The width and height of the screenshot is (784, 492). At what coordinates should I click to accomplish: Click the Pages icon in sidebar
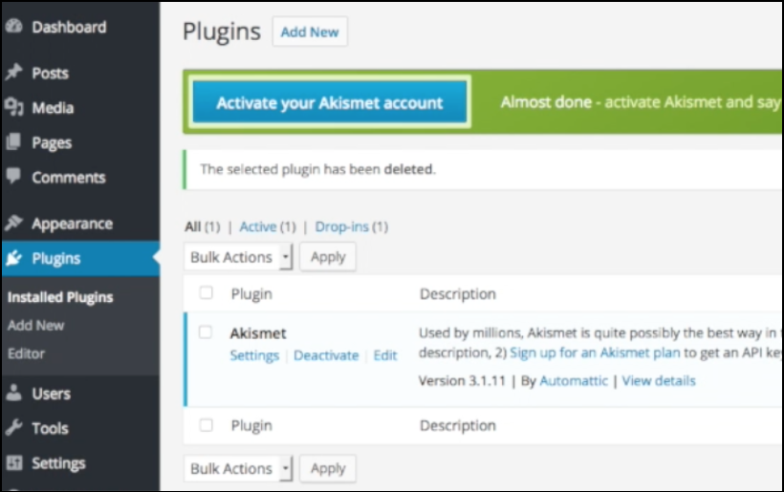tap(14, 142)
